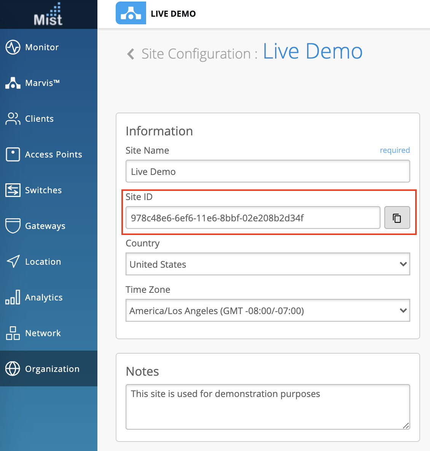The width and height of the screenshot is (430, 451).
Task: Click the Live Demo org icon in header
Action: (x=131, y=13)
